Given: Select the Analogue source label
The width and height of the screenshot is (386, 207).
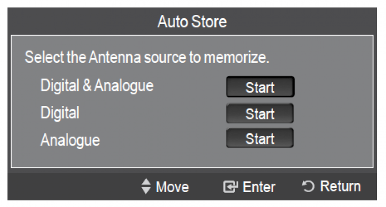Looking at the screenshot, I should [70, 140].
